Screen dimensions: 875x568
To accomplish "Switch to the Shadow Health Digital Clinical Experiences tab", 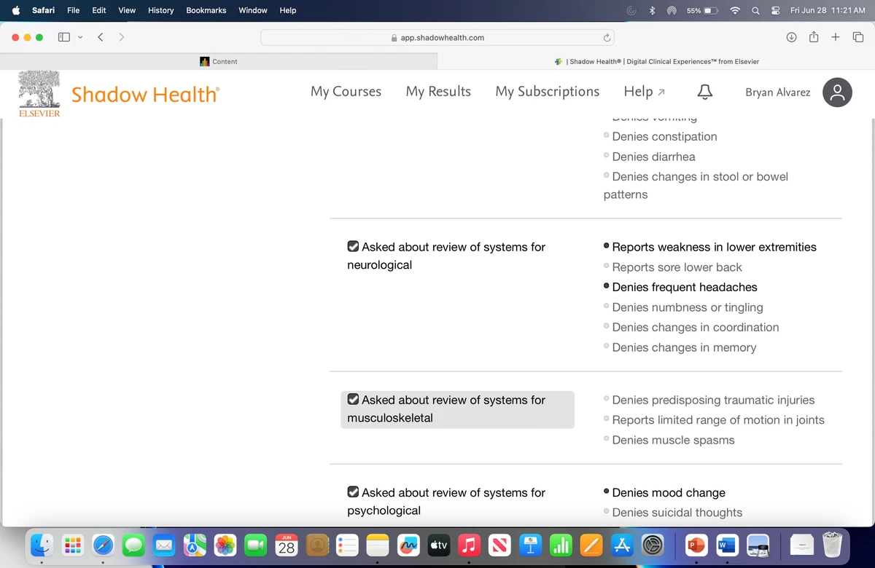I will [x=656, y=61].
